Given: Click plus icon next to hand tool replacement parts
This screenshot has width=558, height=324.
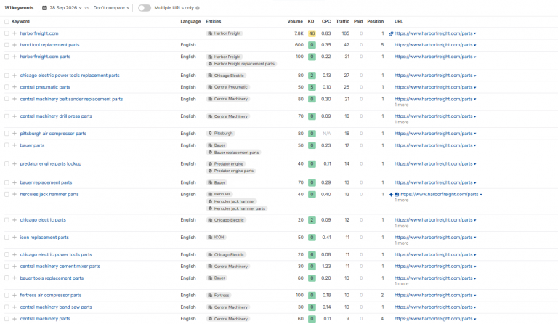Looking at the screenshot, I should pyautogui.click(x=15, y=45).
